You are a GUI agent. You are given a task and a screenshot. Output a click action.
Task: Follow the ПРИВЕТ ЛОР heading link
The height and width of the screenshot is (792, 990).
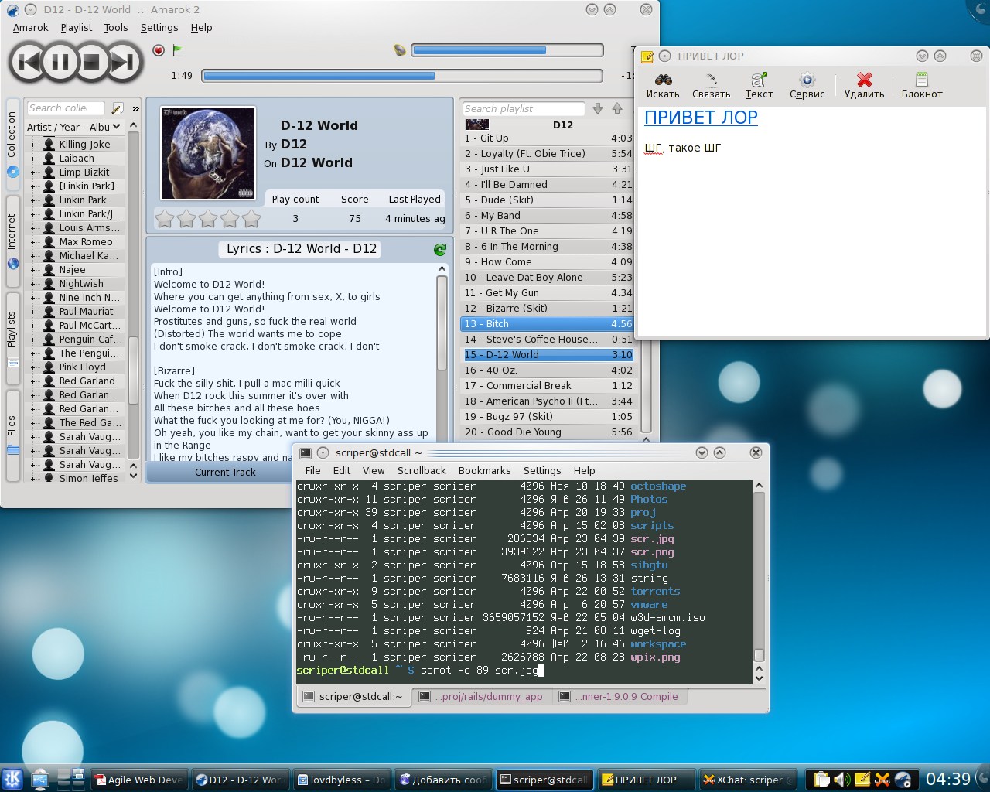coord(701,118)
